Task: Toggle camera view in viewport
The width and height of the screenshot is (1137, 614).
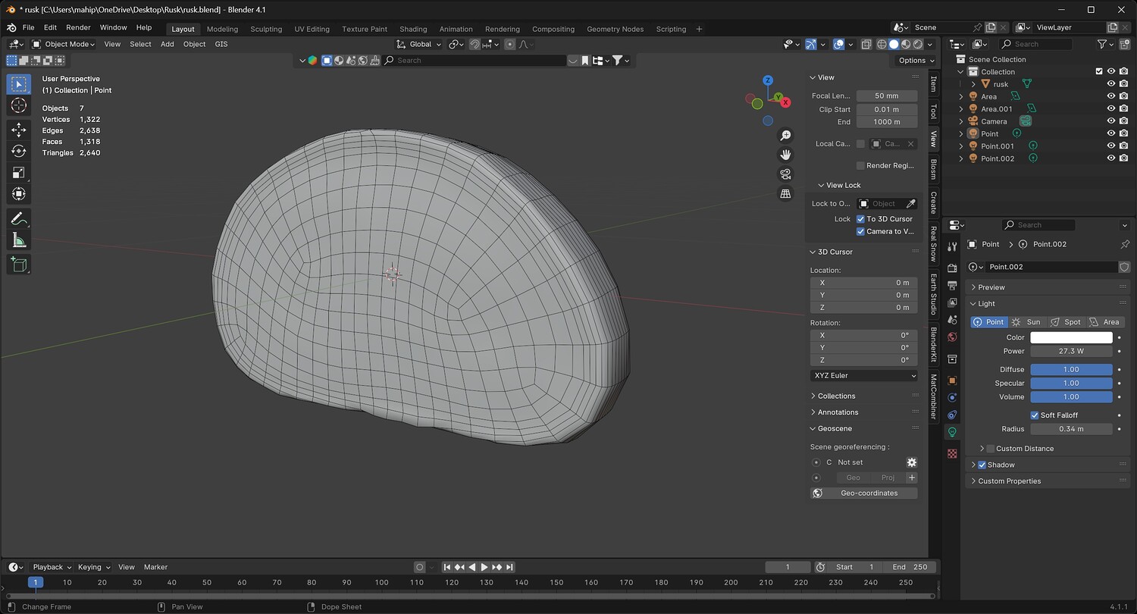Action: point(785,174)
